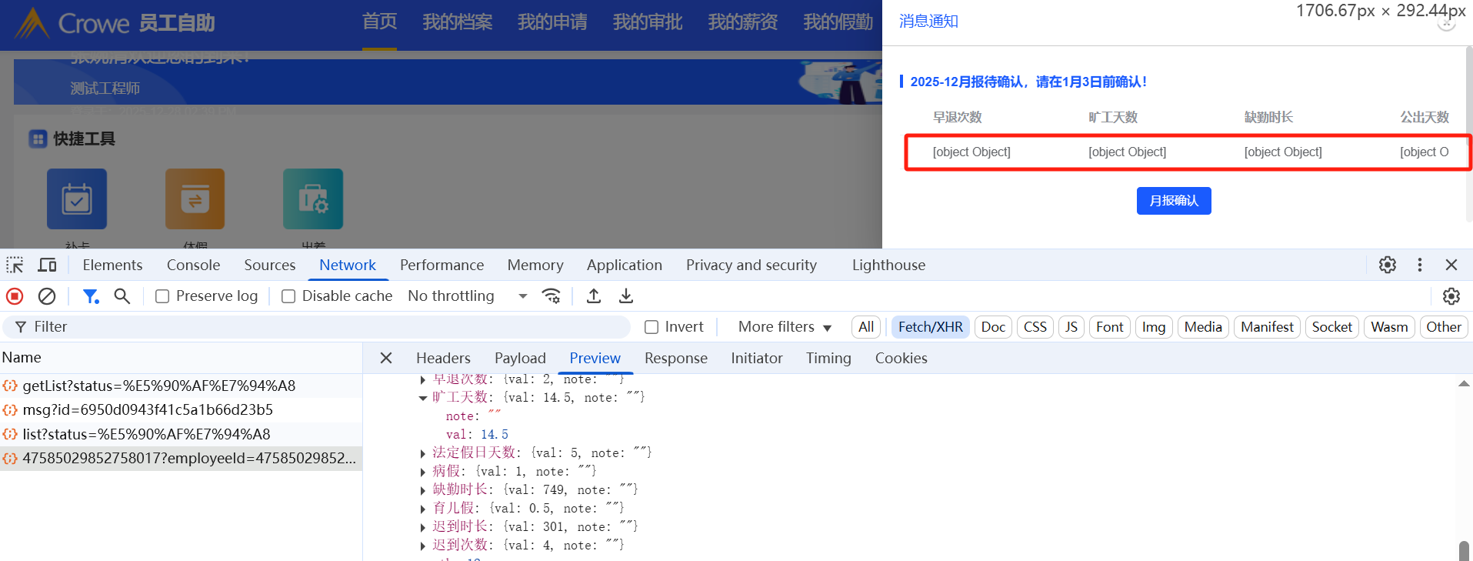Toggle the network filter funnel icon
Screen dimensions: 1473x561
click(91, 296)
